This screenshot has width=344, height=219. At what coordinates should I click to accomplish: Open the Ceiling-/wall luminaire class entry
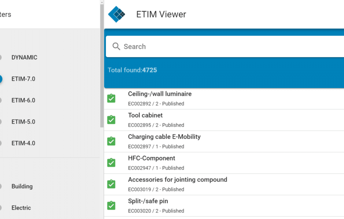160,94
